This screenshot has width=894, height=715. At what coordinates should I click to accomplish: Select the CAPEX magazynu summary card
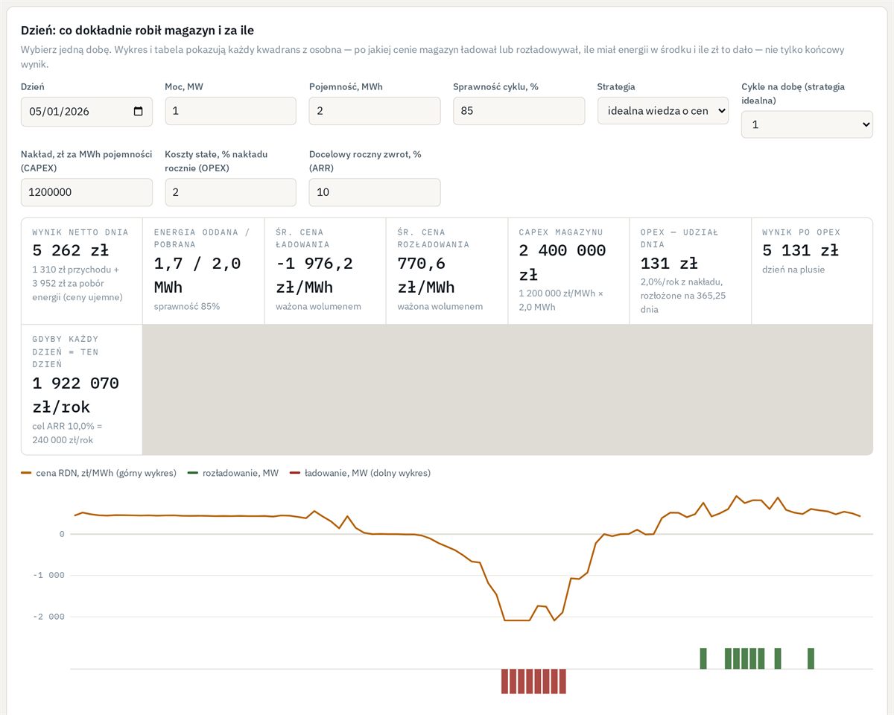point(568,271)
